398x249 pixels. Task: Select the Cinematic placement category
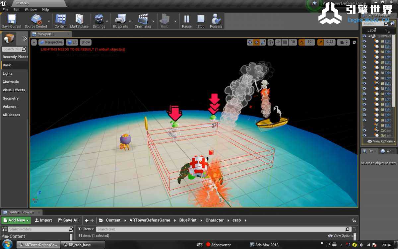tap(15, 82)
